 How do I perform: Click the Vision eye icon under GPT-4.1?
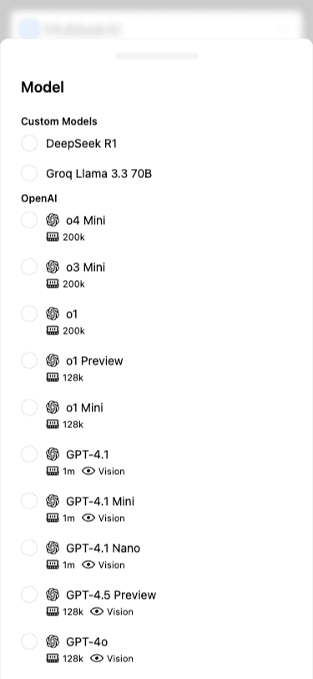pyautogui.click(x=88, y=471)
